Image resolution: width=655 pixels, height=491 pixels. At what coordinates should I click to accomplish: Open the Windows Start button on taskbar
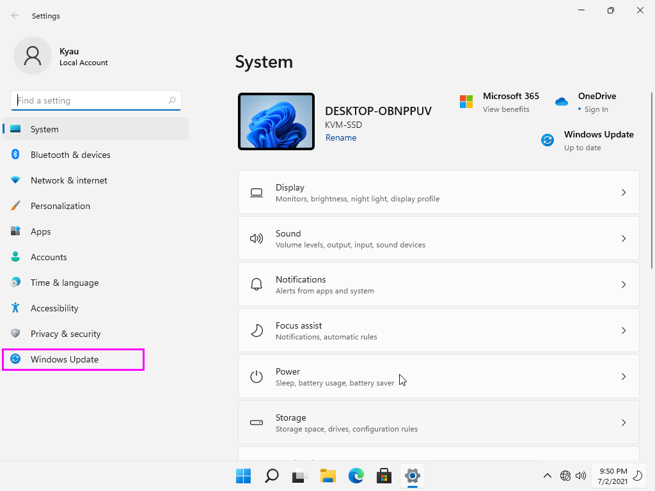coord(243,476)
